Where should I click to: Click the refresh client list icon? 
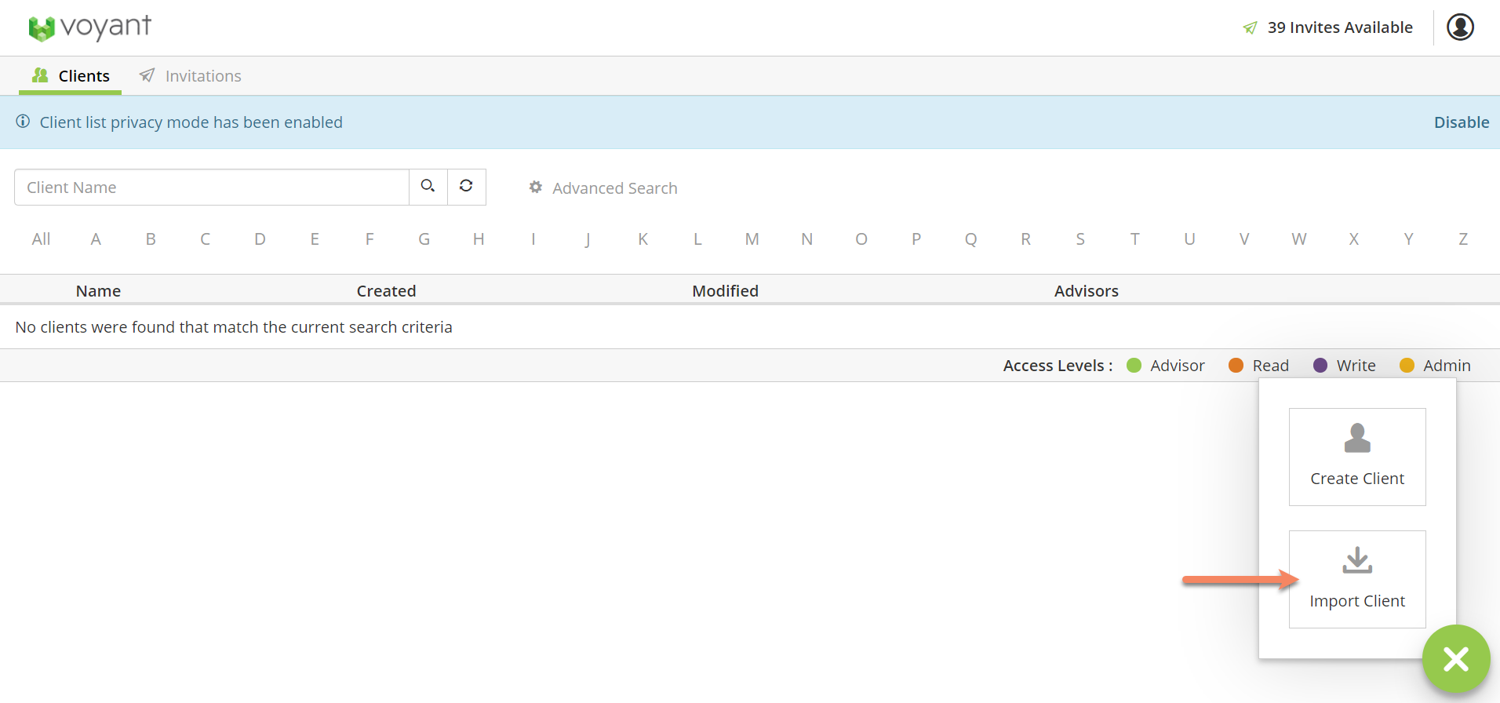(466, 187)
